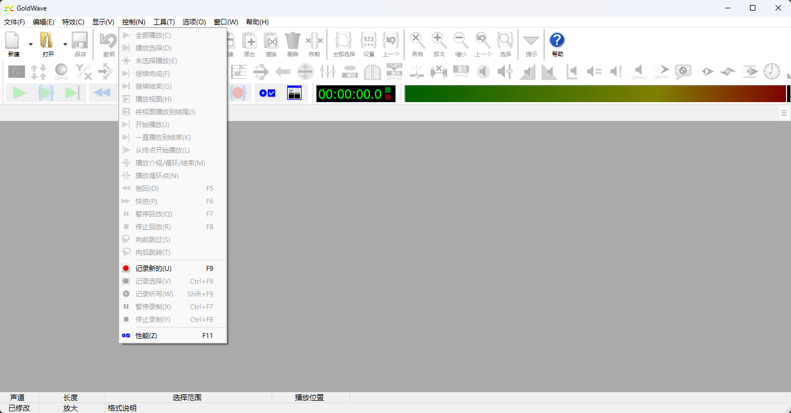Click the three-line options button at right
791x413 pixels.
pos(784,113)
